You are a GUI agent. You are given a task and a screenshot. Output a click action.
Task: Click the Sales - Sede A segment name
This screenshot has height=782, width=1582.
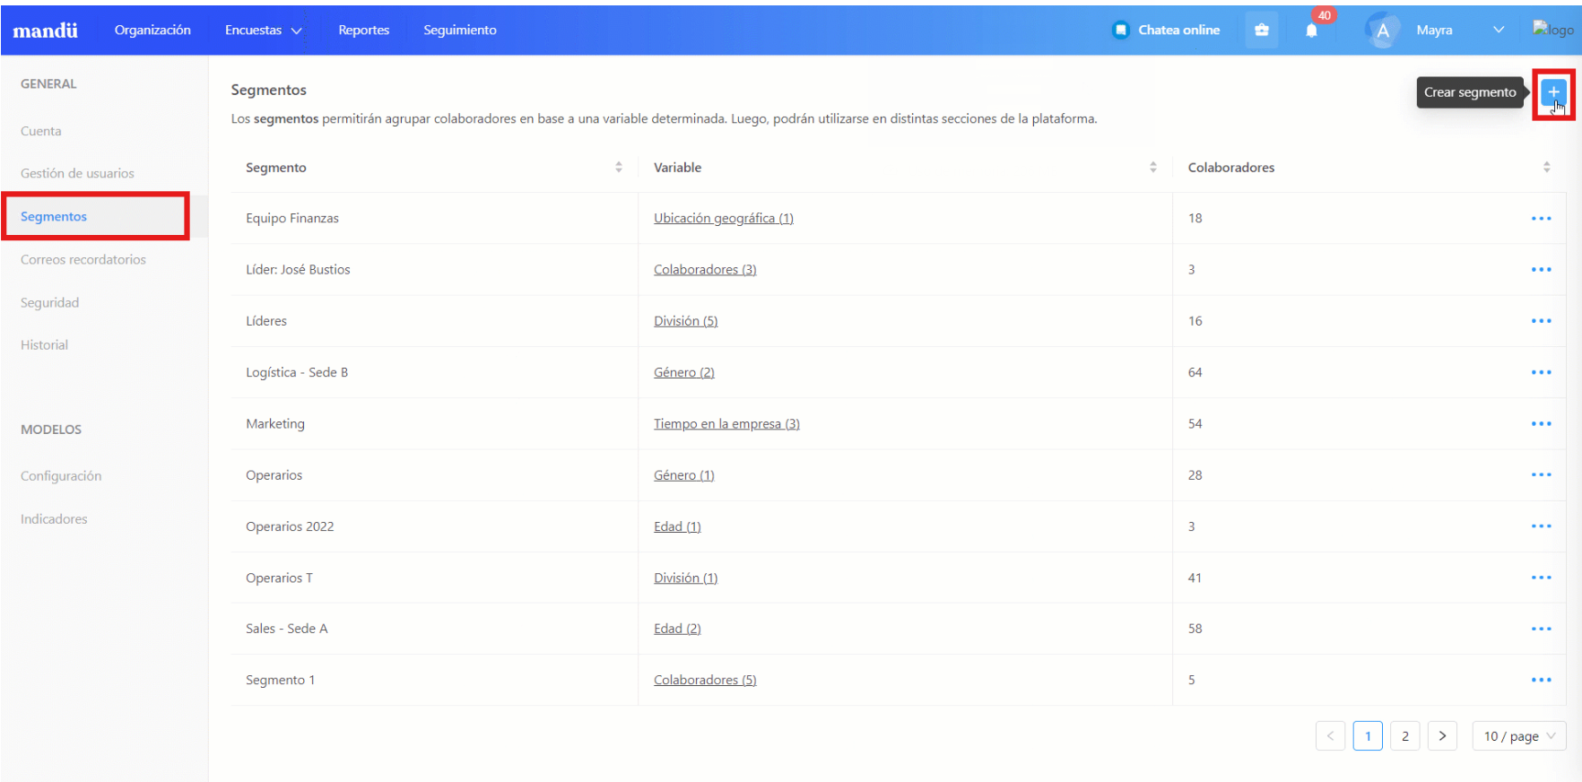coord(287,630)
